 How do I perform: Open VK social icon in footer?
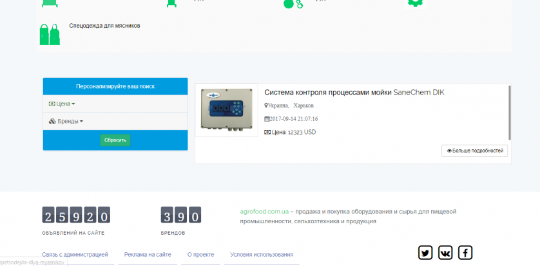445,253
